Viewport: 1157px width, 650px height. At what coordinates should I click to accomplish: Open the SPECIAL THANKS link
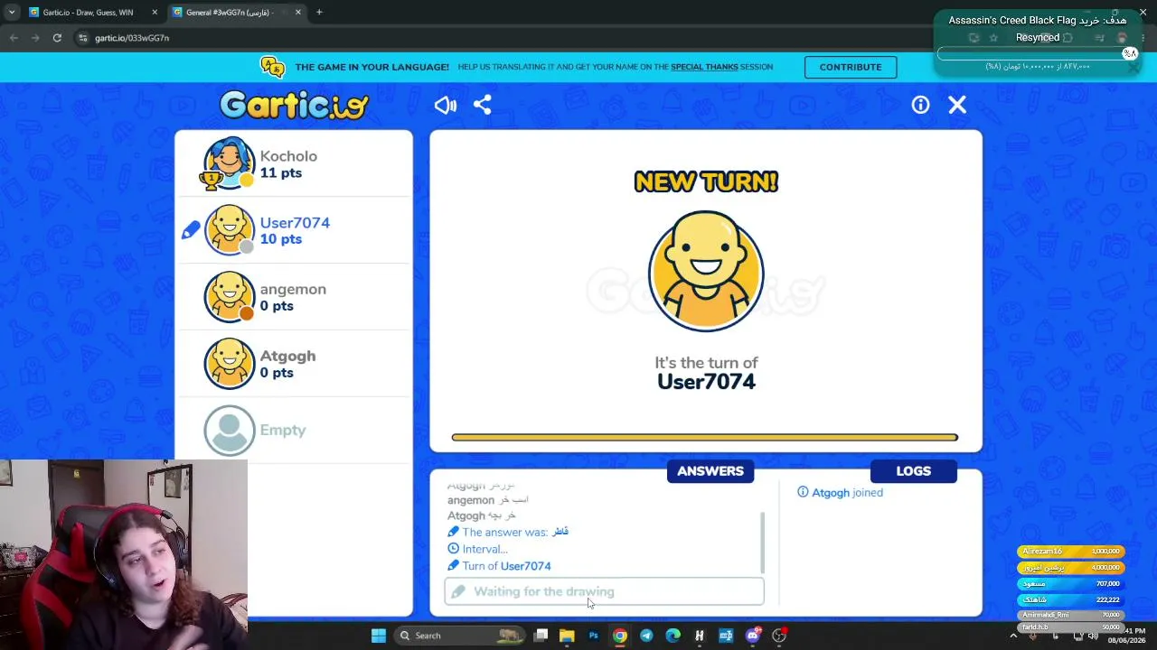[704, 67]
